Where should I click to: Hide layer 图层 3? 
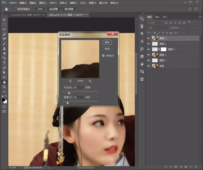[149, 44]
